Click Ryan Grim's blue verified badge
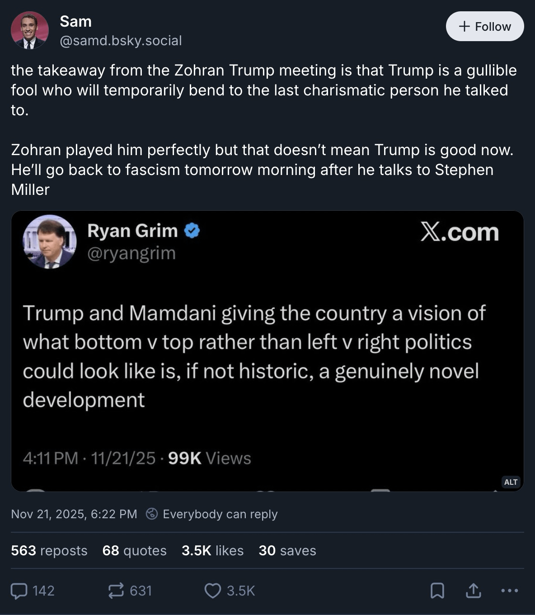The image size is (535, 615). pyautogui.click(x=192, y=231)
